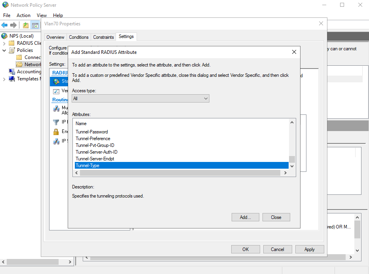The height and width of the screenshot is (274, 369).
Task: Select the Standard RADIUS attributes globe icon
Action: pos(56,82)
